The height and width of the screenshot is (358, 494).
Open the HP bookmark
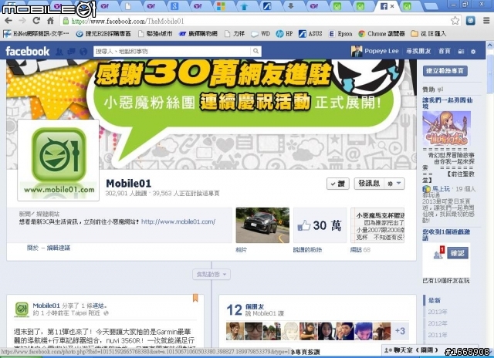(x=284, y=33)
